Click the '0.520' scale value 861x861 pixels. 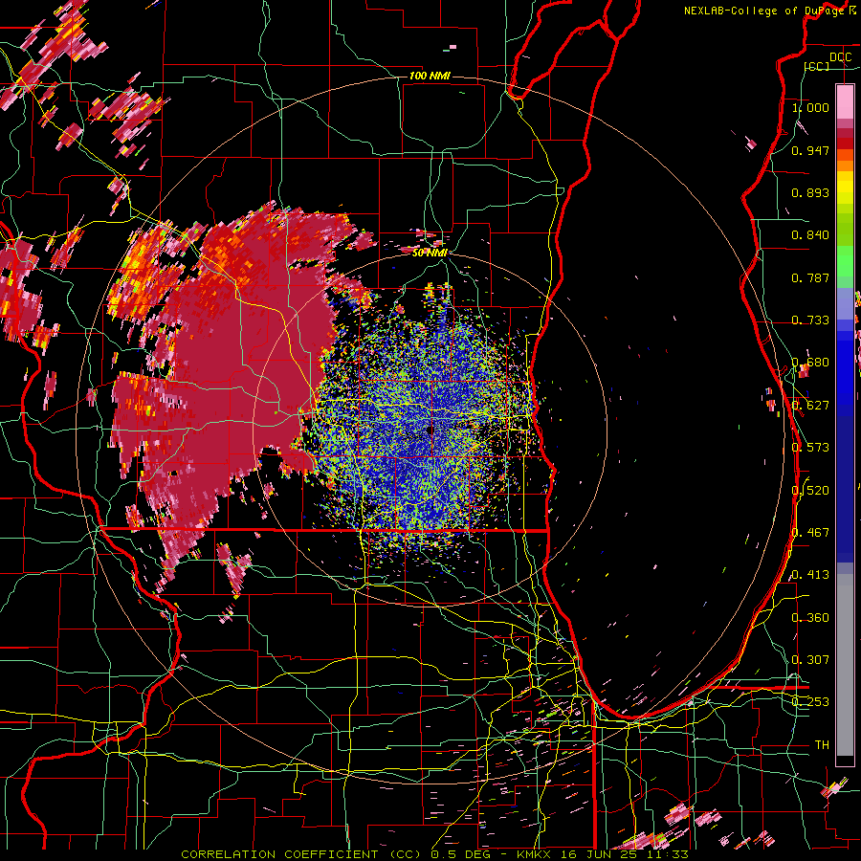point(810,491)
